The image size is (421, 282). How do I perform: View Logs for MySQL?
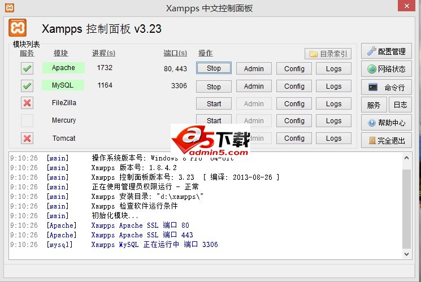click(334, 86)
